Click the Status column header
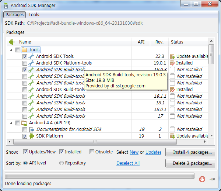This screenshot has height=191, width=221. 189,42
